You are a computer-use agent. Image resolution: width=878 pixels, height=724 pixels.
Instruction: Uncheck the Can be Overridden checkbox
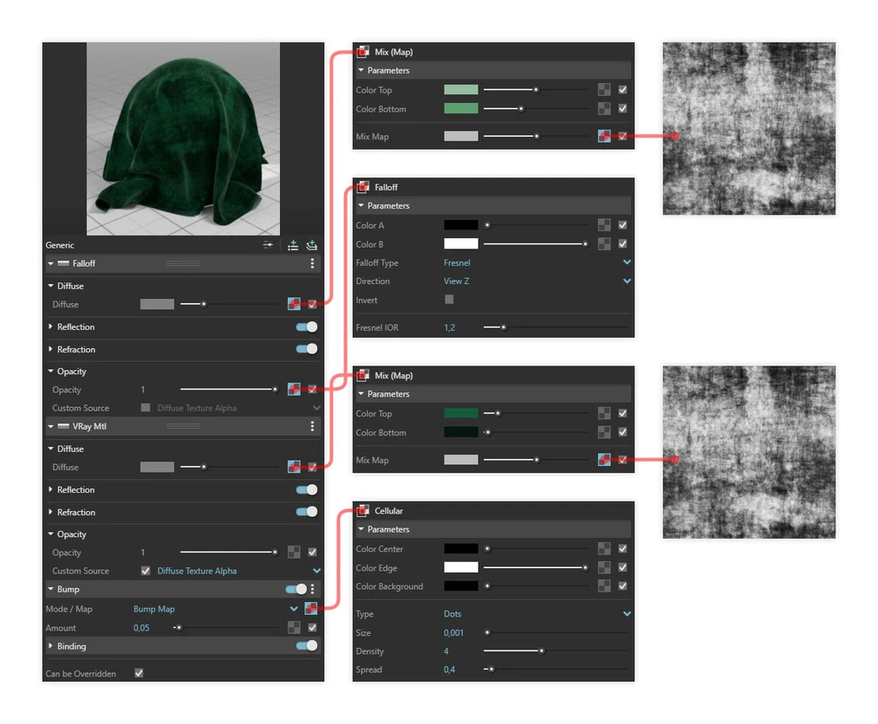(139, 674)
